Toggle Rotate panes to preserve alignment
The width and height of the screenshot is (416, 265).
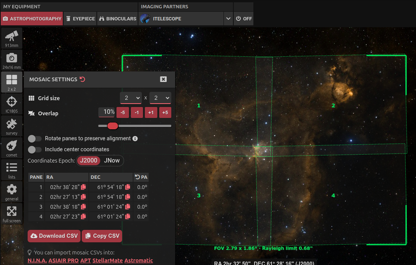(x=35, y=138)
